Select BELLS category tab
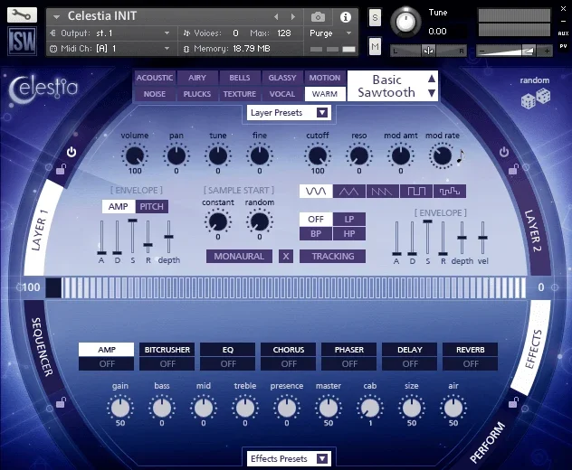The width and height of the screenshot is (572, 470). click(x=240, y=78)
